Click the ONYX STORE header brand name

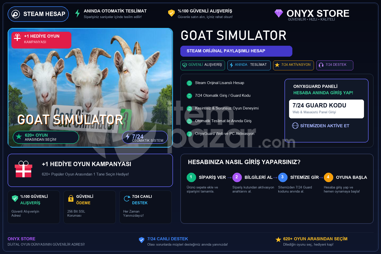pos(318,13)
